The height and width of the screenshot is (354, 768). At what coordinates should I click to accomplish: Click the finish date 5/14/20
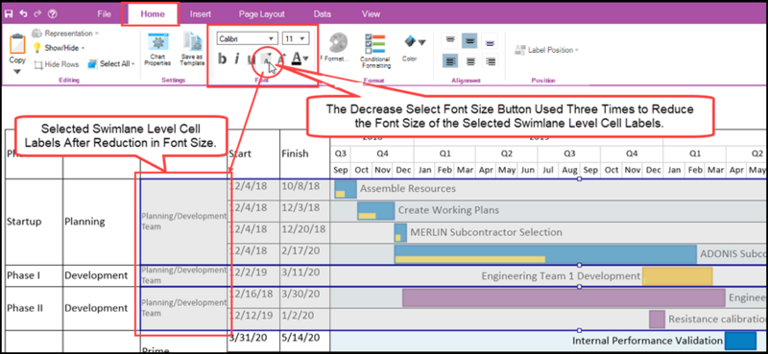pos(300,337)
